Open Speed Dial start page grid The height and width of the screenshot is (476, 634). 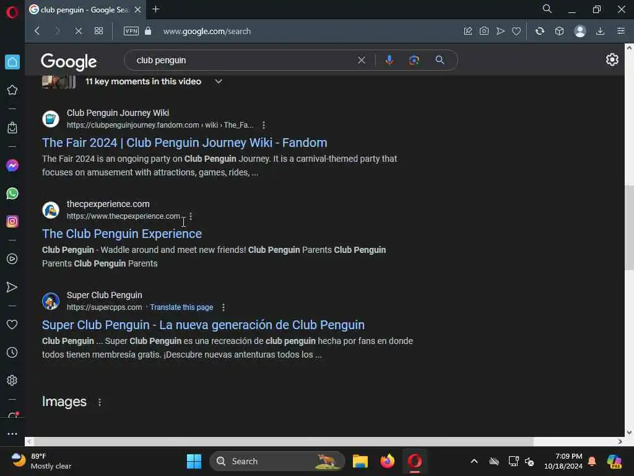tap(98, 31)
